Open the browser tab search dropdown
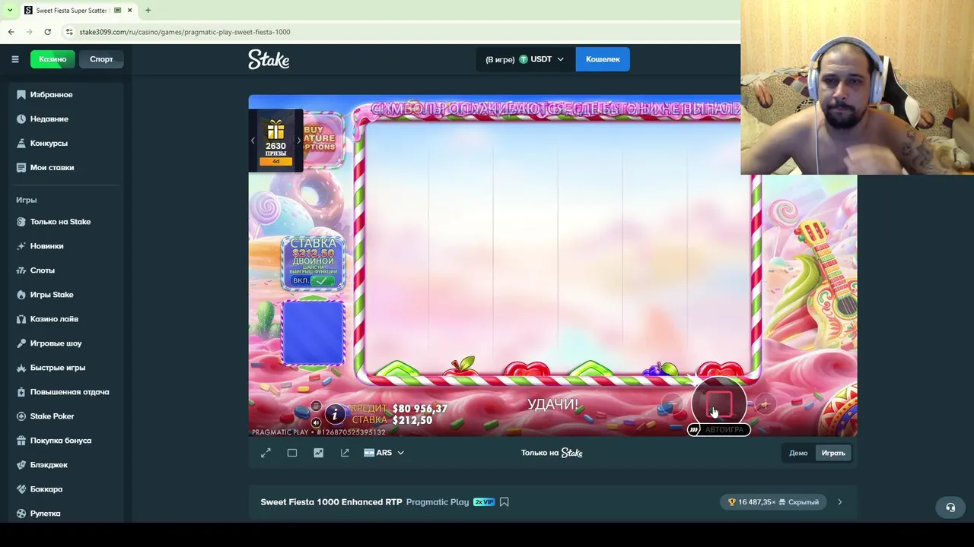The image size is (974, 547). point(9,11)
